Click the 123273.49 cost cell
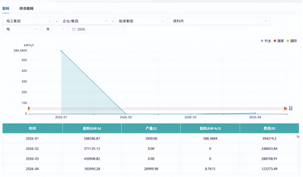Screen dimensions: 303x177 coord(270,169)
